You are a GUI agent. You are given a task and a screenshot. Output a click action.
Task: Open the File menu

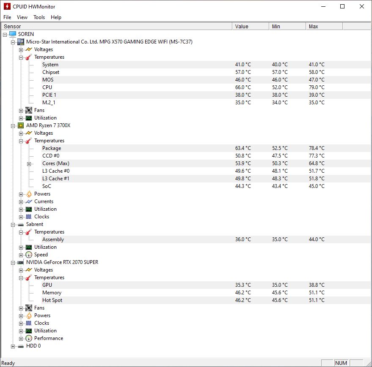(7, 17)
